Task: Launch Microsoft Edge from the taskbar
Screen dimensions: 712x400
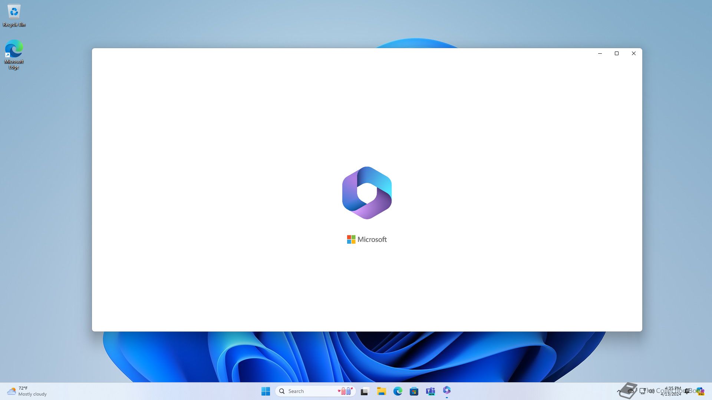Action: [398, 391]
